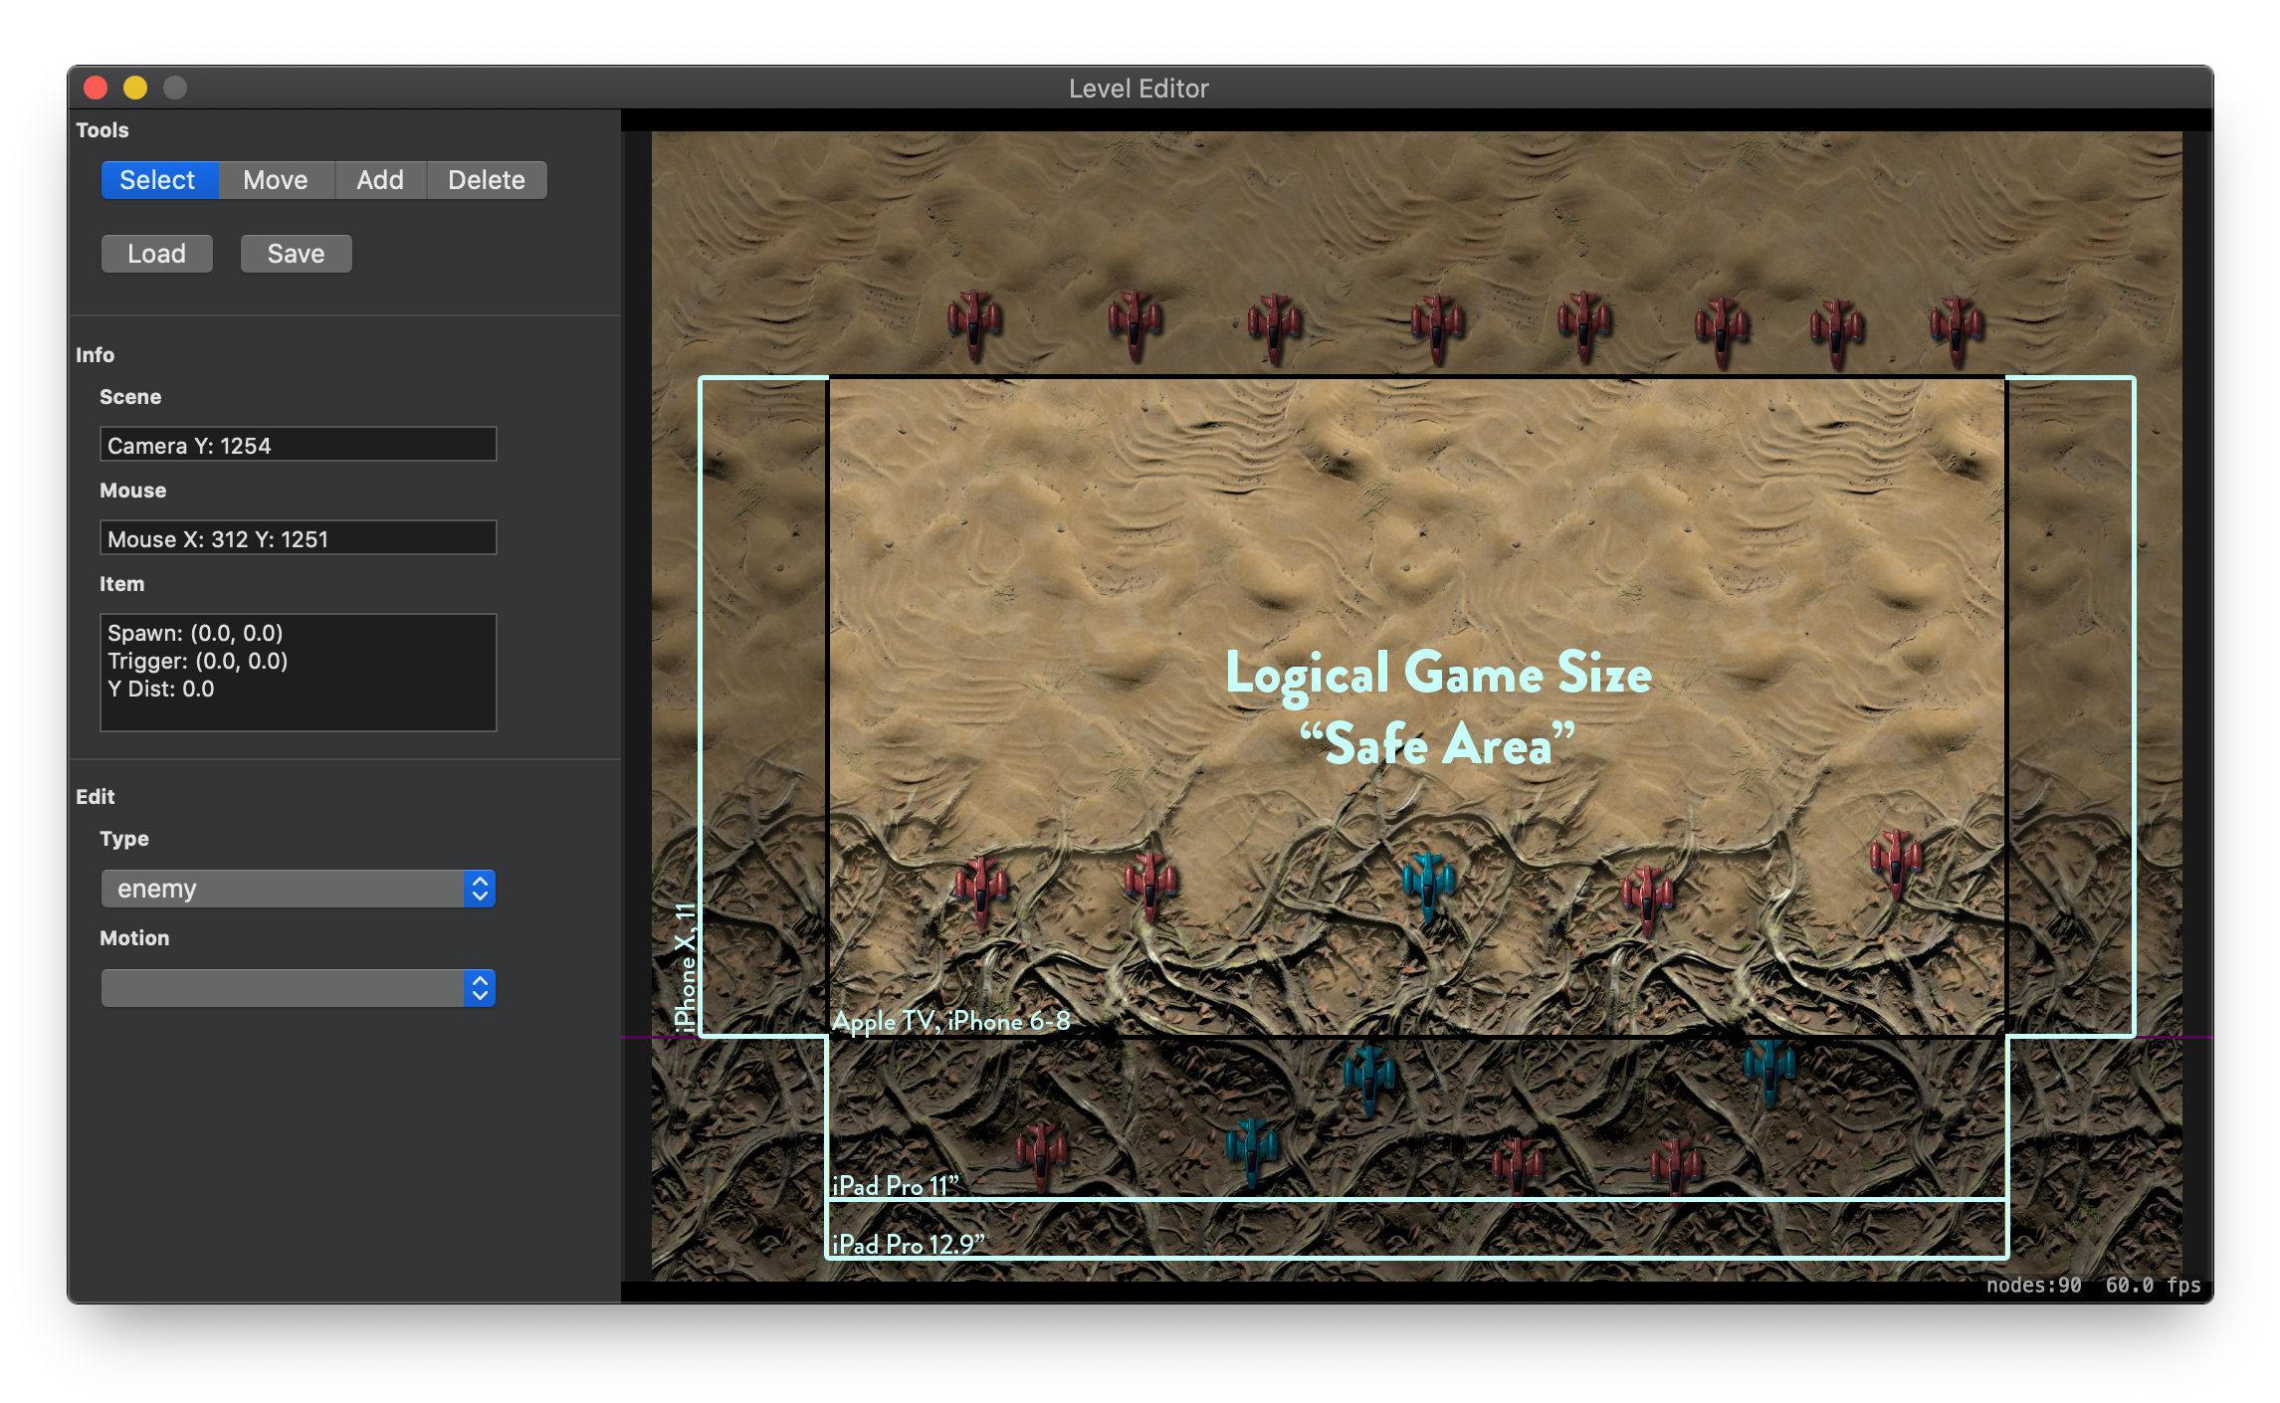Enable the Add tool
This screenshot has height=1403, width=2280.
380,180
